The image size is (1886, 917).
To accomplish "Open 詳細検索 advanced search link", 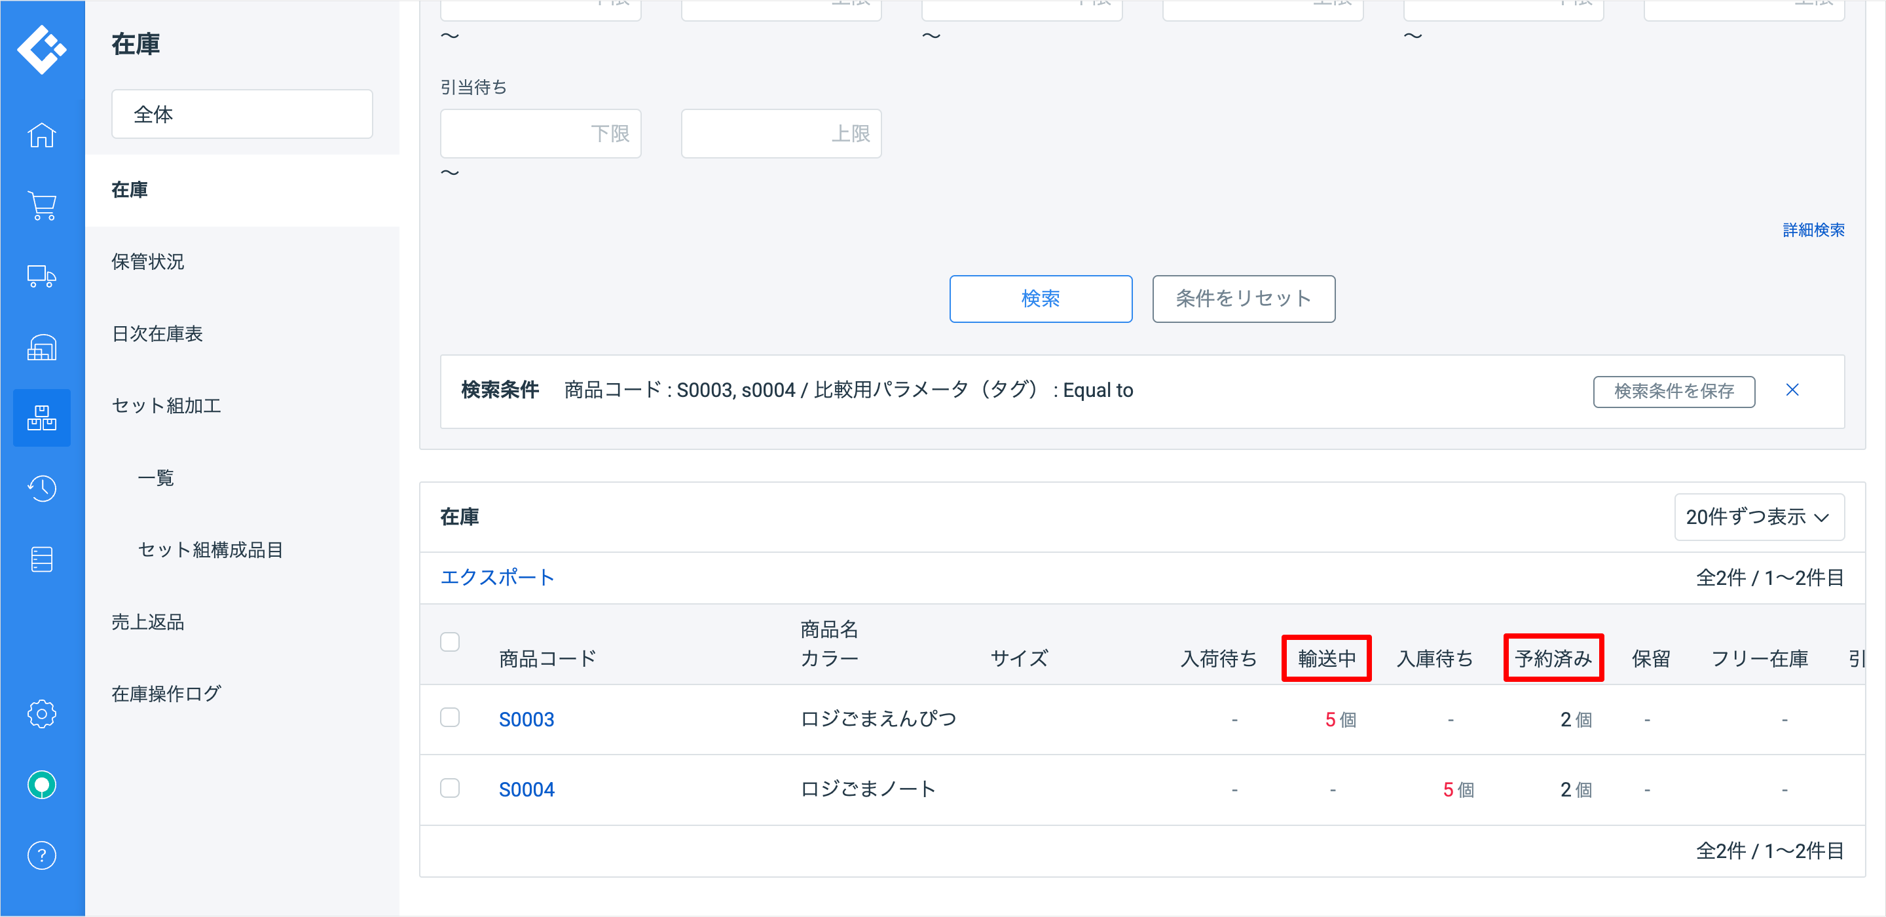I will [x=1813, y=230].
